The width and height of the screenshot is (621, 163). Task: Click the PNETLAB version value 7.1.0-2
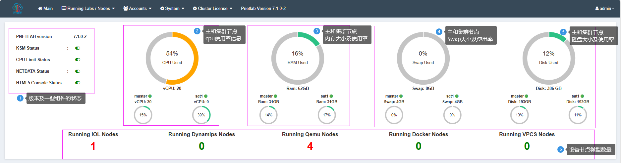(80, 37)
